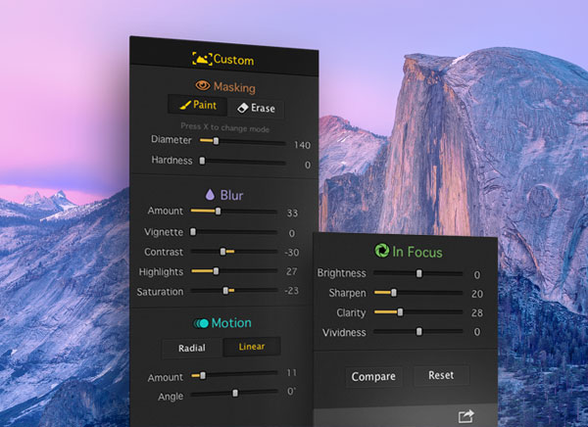Click the Brightness slider handle

[x=419, y=273]
